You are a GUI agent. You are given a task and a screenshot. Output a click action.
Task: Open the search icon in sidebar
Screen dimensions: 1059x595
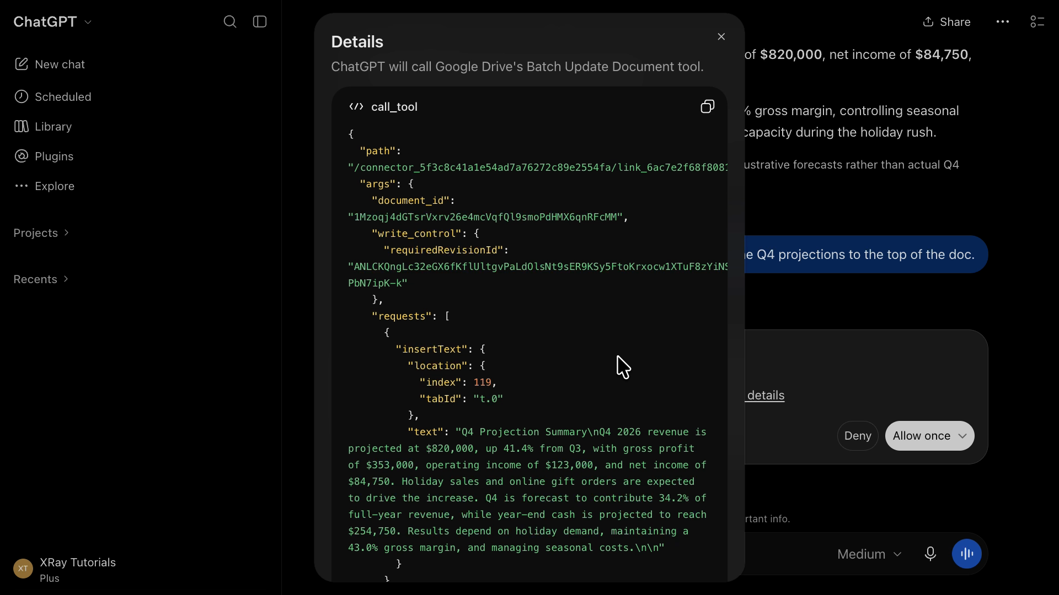click(230, 21)
